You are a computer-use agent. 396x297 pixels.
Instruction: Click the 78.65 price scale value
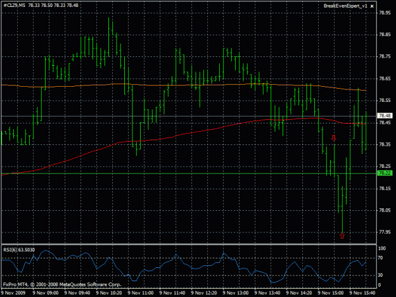click(x=385, y=79)
